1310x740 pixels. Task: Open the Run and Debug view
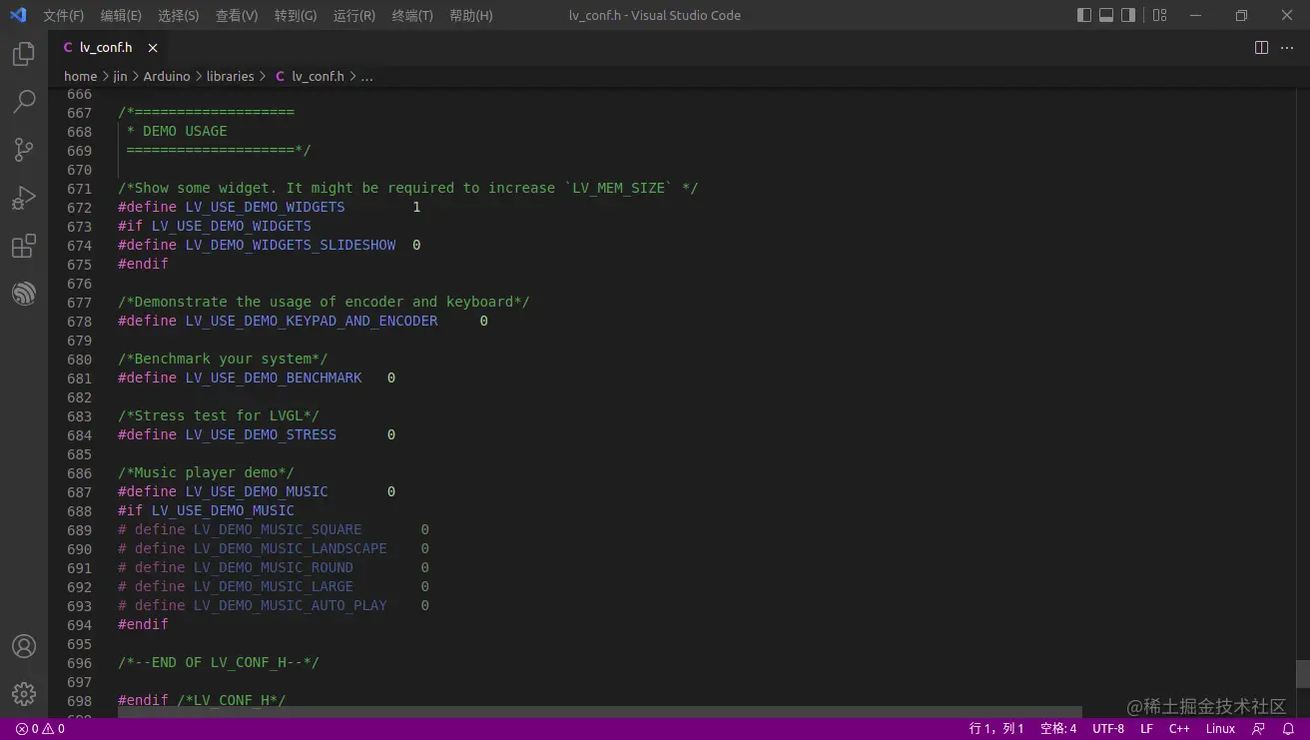click(24, 197)
